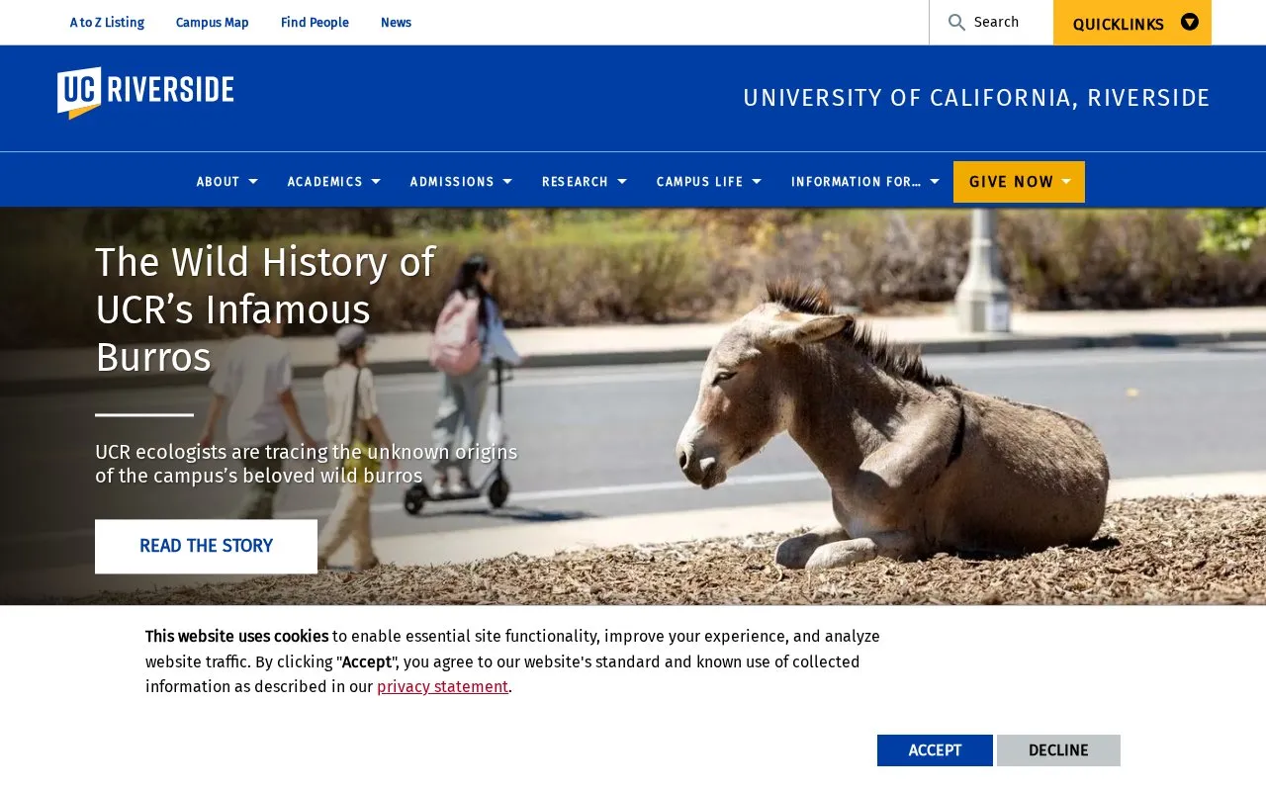Expand the Research dropdown arrow
The image size is (1266, 791).
[622, 182]
